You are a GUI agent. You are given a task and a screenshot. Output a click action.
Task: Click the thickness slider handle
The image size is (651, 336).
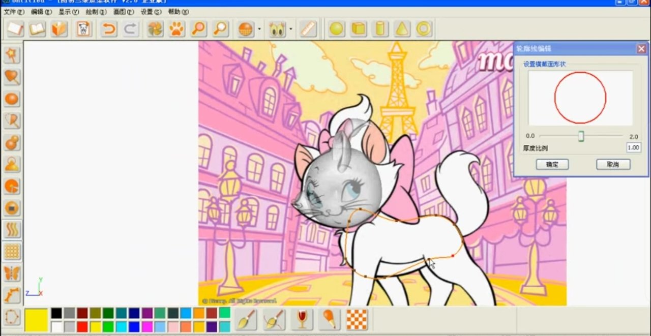click(581, 136)
